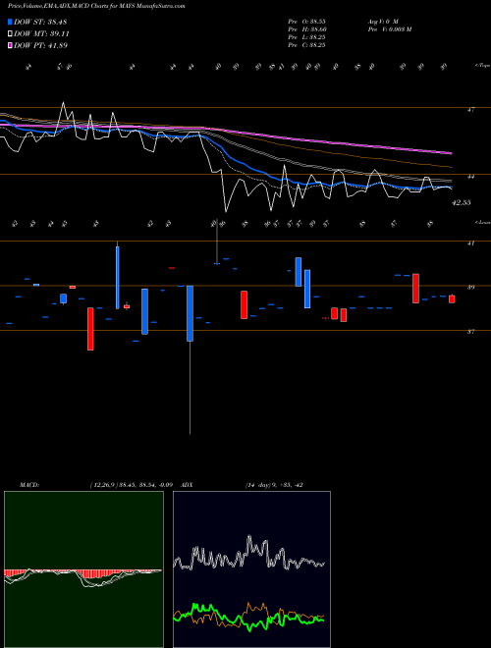Click the 'Pre L: 38.25' value
Viewport: 491px width, 648px height.
[x=306, y=37]
